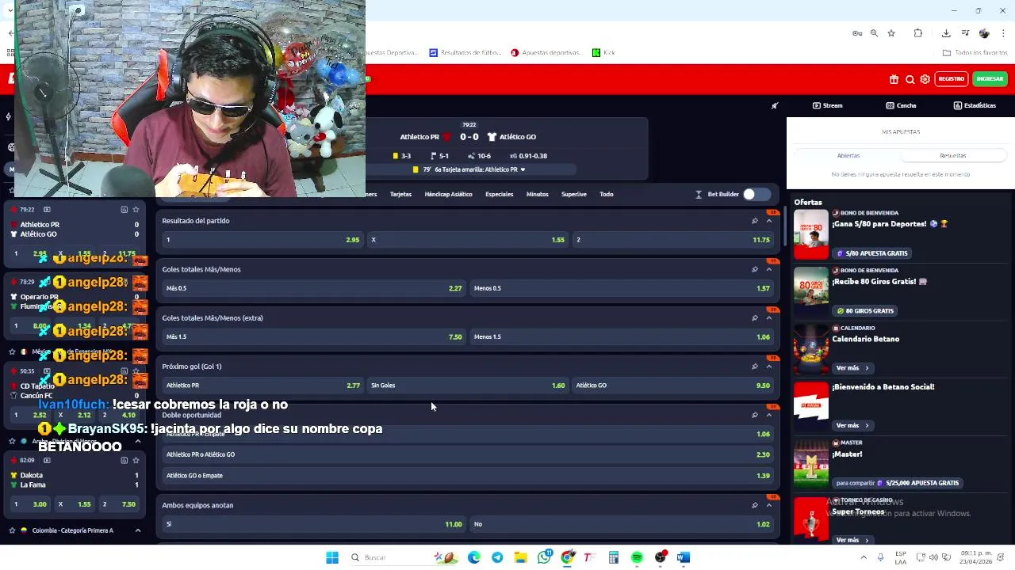This screenshot has width=1015, height=570.
Task: Open the Estadísticas view
Action: (x=975, y=105)
